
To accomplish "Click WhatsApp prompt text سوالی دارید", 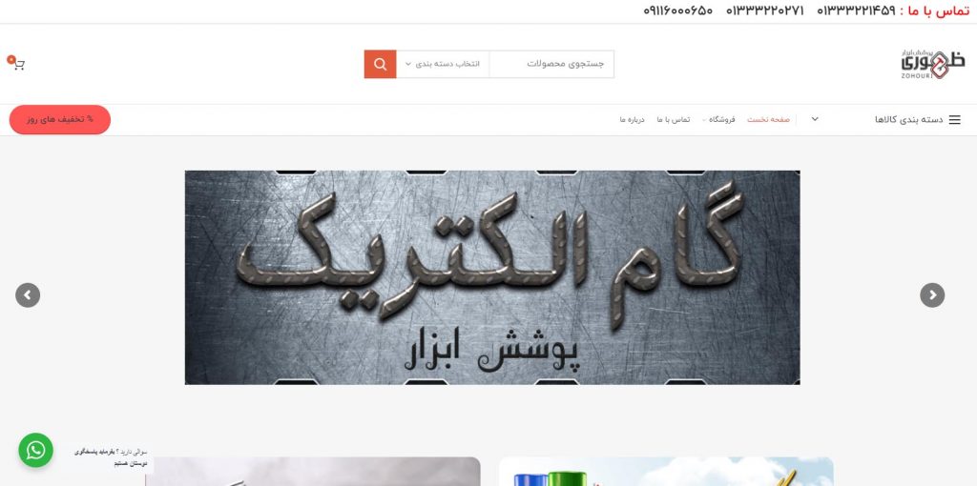I will (110, 457).
